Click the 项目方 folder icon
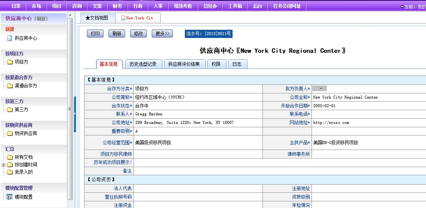Viewport: 426px width, 208px height. (10, 62)
